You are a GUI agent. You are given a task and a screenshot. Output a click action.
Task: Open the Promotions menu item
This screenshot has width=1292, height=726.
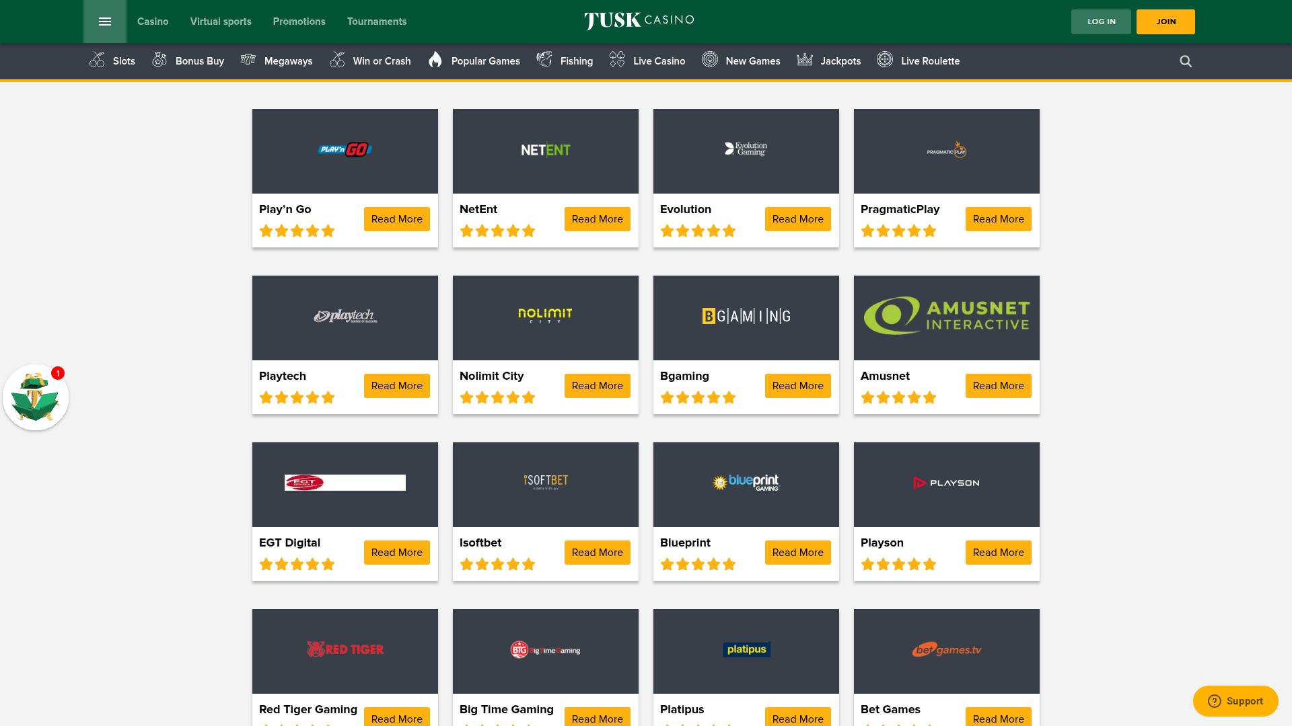(x=299, y=21)
